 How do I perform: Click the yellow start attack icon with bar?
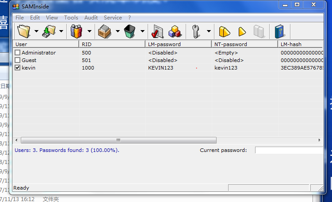224,31
